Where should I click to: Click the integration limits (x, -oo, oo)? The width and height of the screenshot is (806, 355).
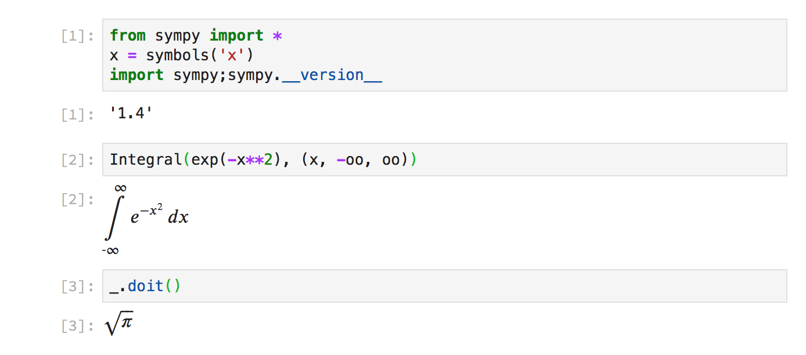coord(355,160)
